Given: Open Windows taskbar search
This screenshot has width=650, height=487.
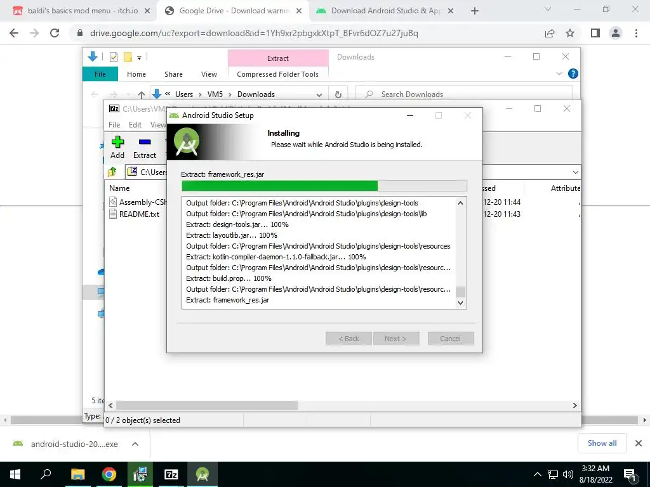Looking at the screenshot, I should 46,474.
